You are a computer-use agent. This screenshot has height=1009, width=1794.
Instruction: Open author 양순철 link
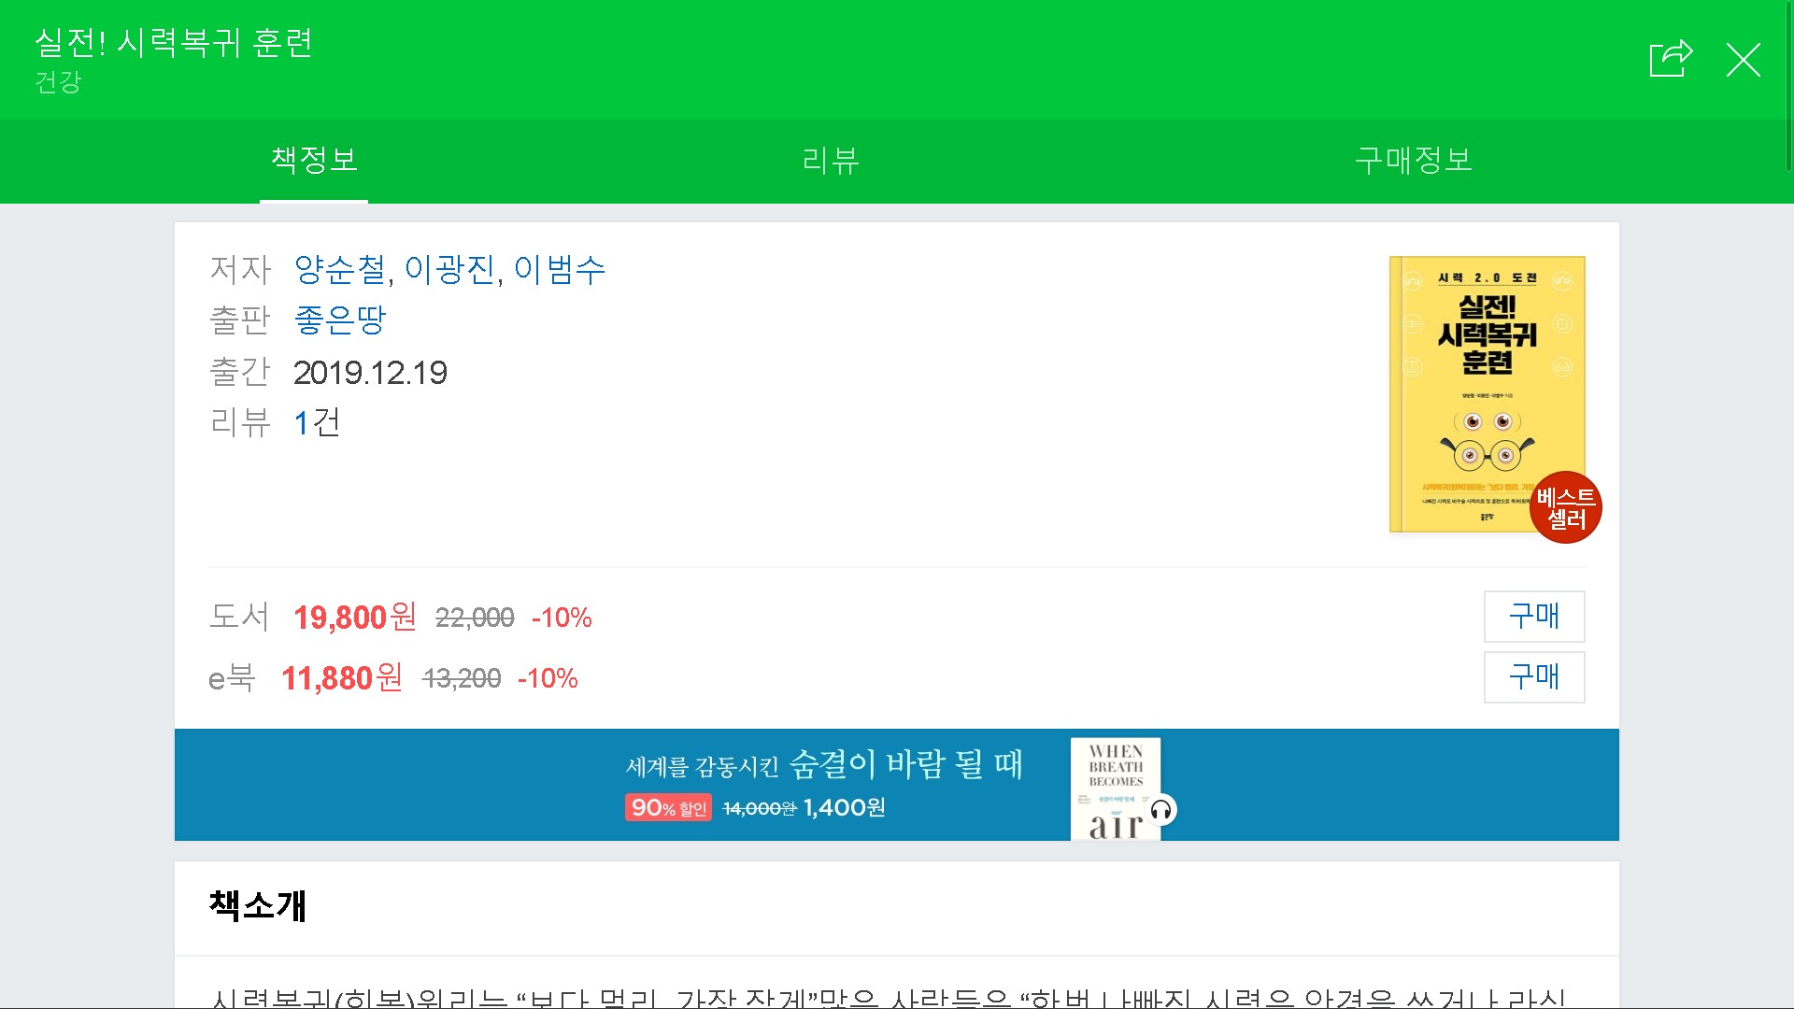tap(340, 270)
